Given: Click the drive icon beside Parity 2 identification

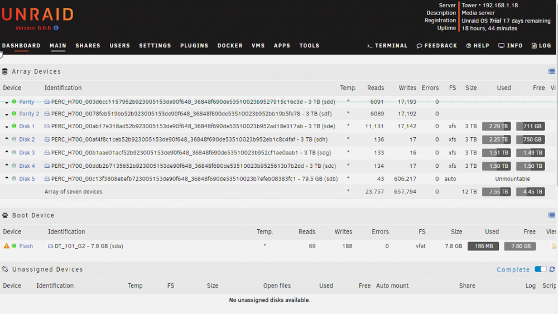Looking at the screenshot, I should (x=47, y=114).
